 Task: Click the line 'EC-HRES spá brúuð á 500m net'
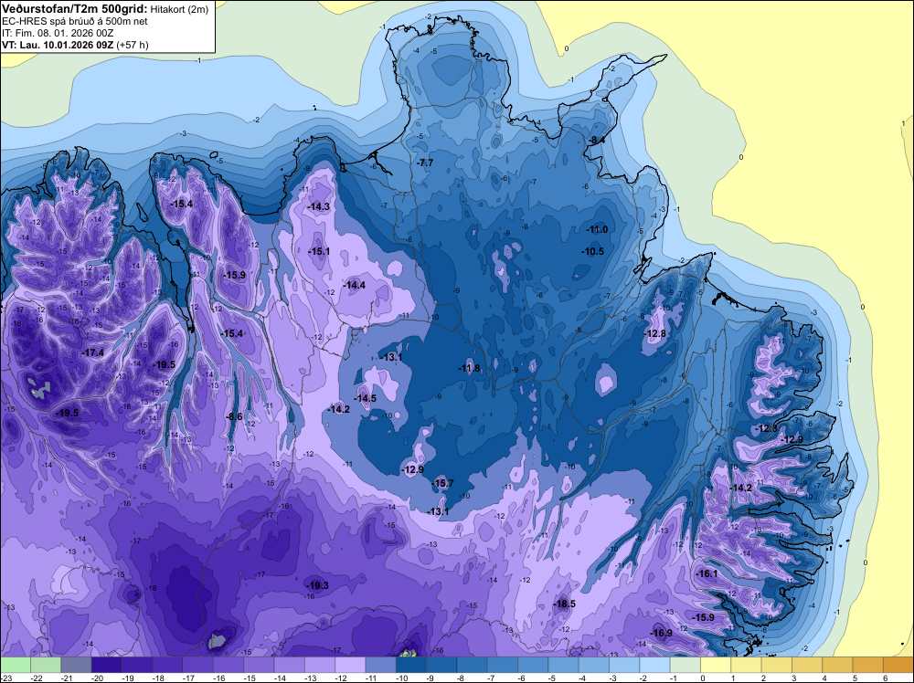[75, 22]
